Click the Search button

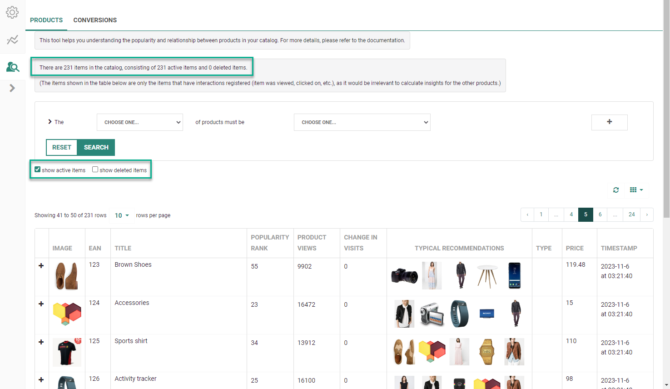tap(96, 147)
